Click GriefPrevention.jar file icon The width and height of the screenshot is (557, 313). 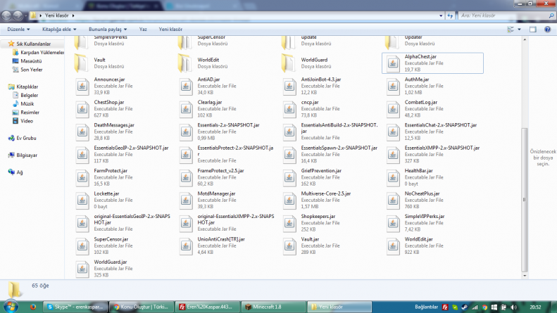point(289,177)
